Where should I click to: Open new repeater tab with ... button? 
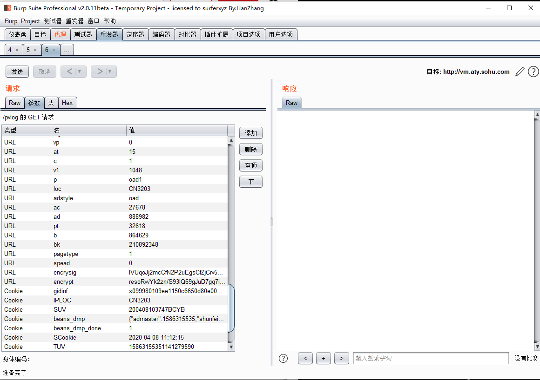click(67, 50)
